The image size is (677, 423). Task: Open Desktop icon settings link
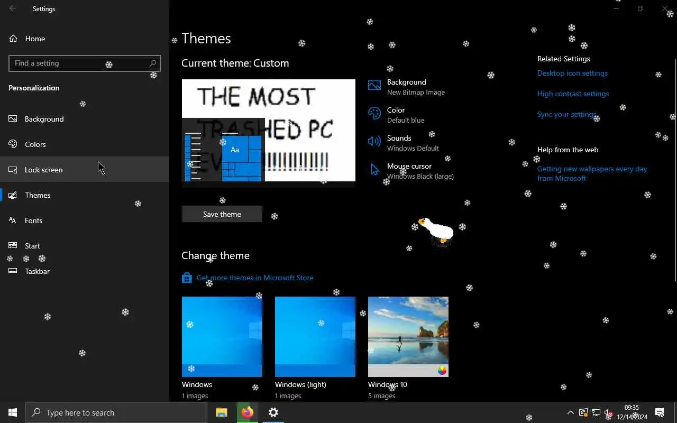point(572,73)
